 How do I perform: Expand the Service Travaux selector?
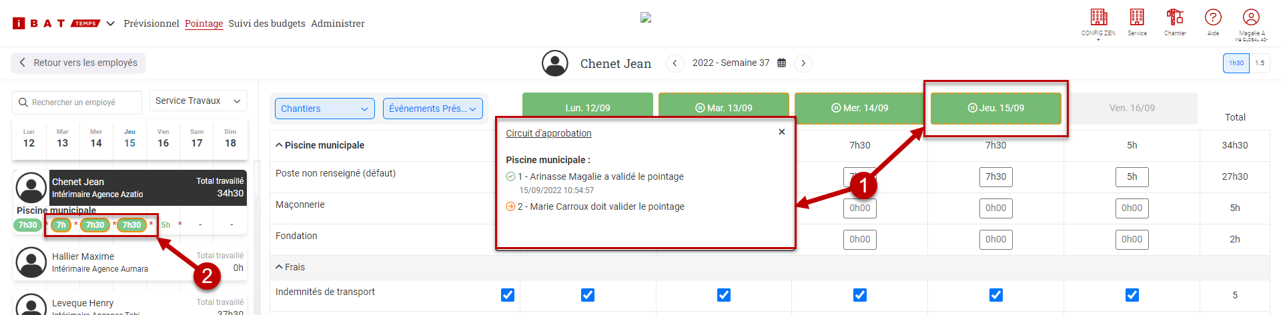tap(198, 101)
